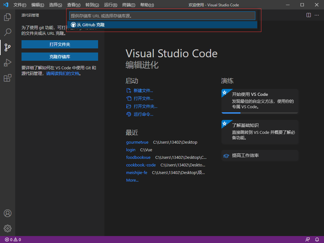Open the editor more actions ellipsis
324x243 pixels.
316,15
